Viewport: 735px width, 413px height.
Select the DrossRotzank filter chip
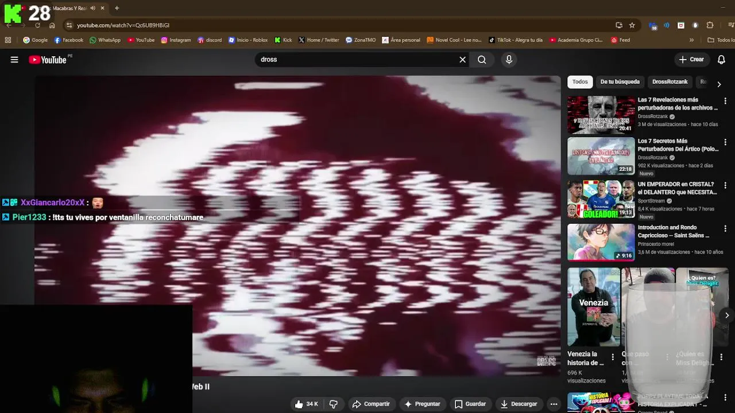click(x=670, y=81)
